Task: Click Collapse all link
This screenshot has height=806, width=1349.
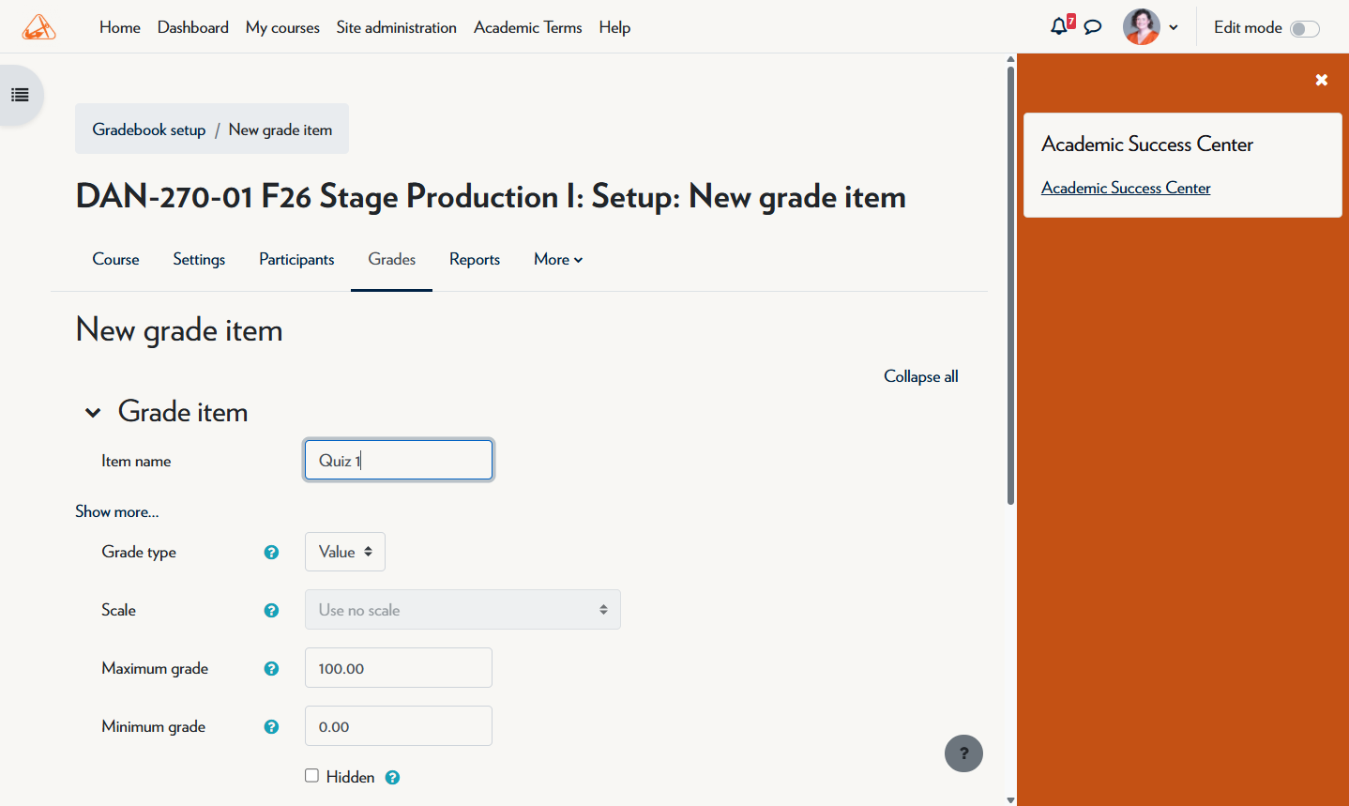Action: [921, 376]
